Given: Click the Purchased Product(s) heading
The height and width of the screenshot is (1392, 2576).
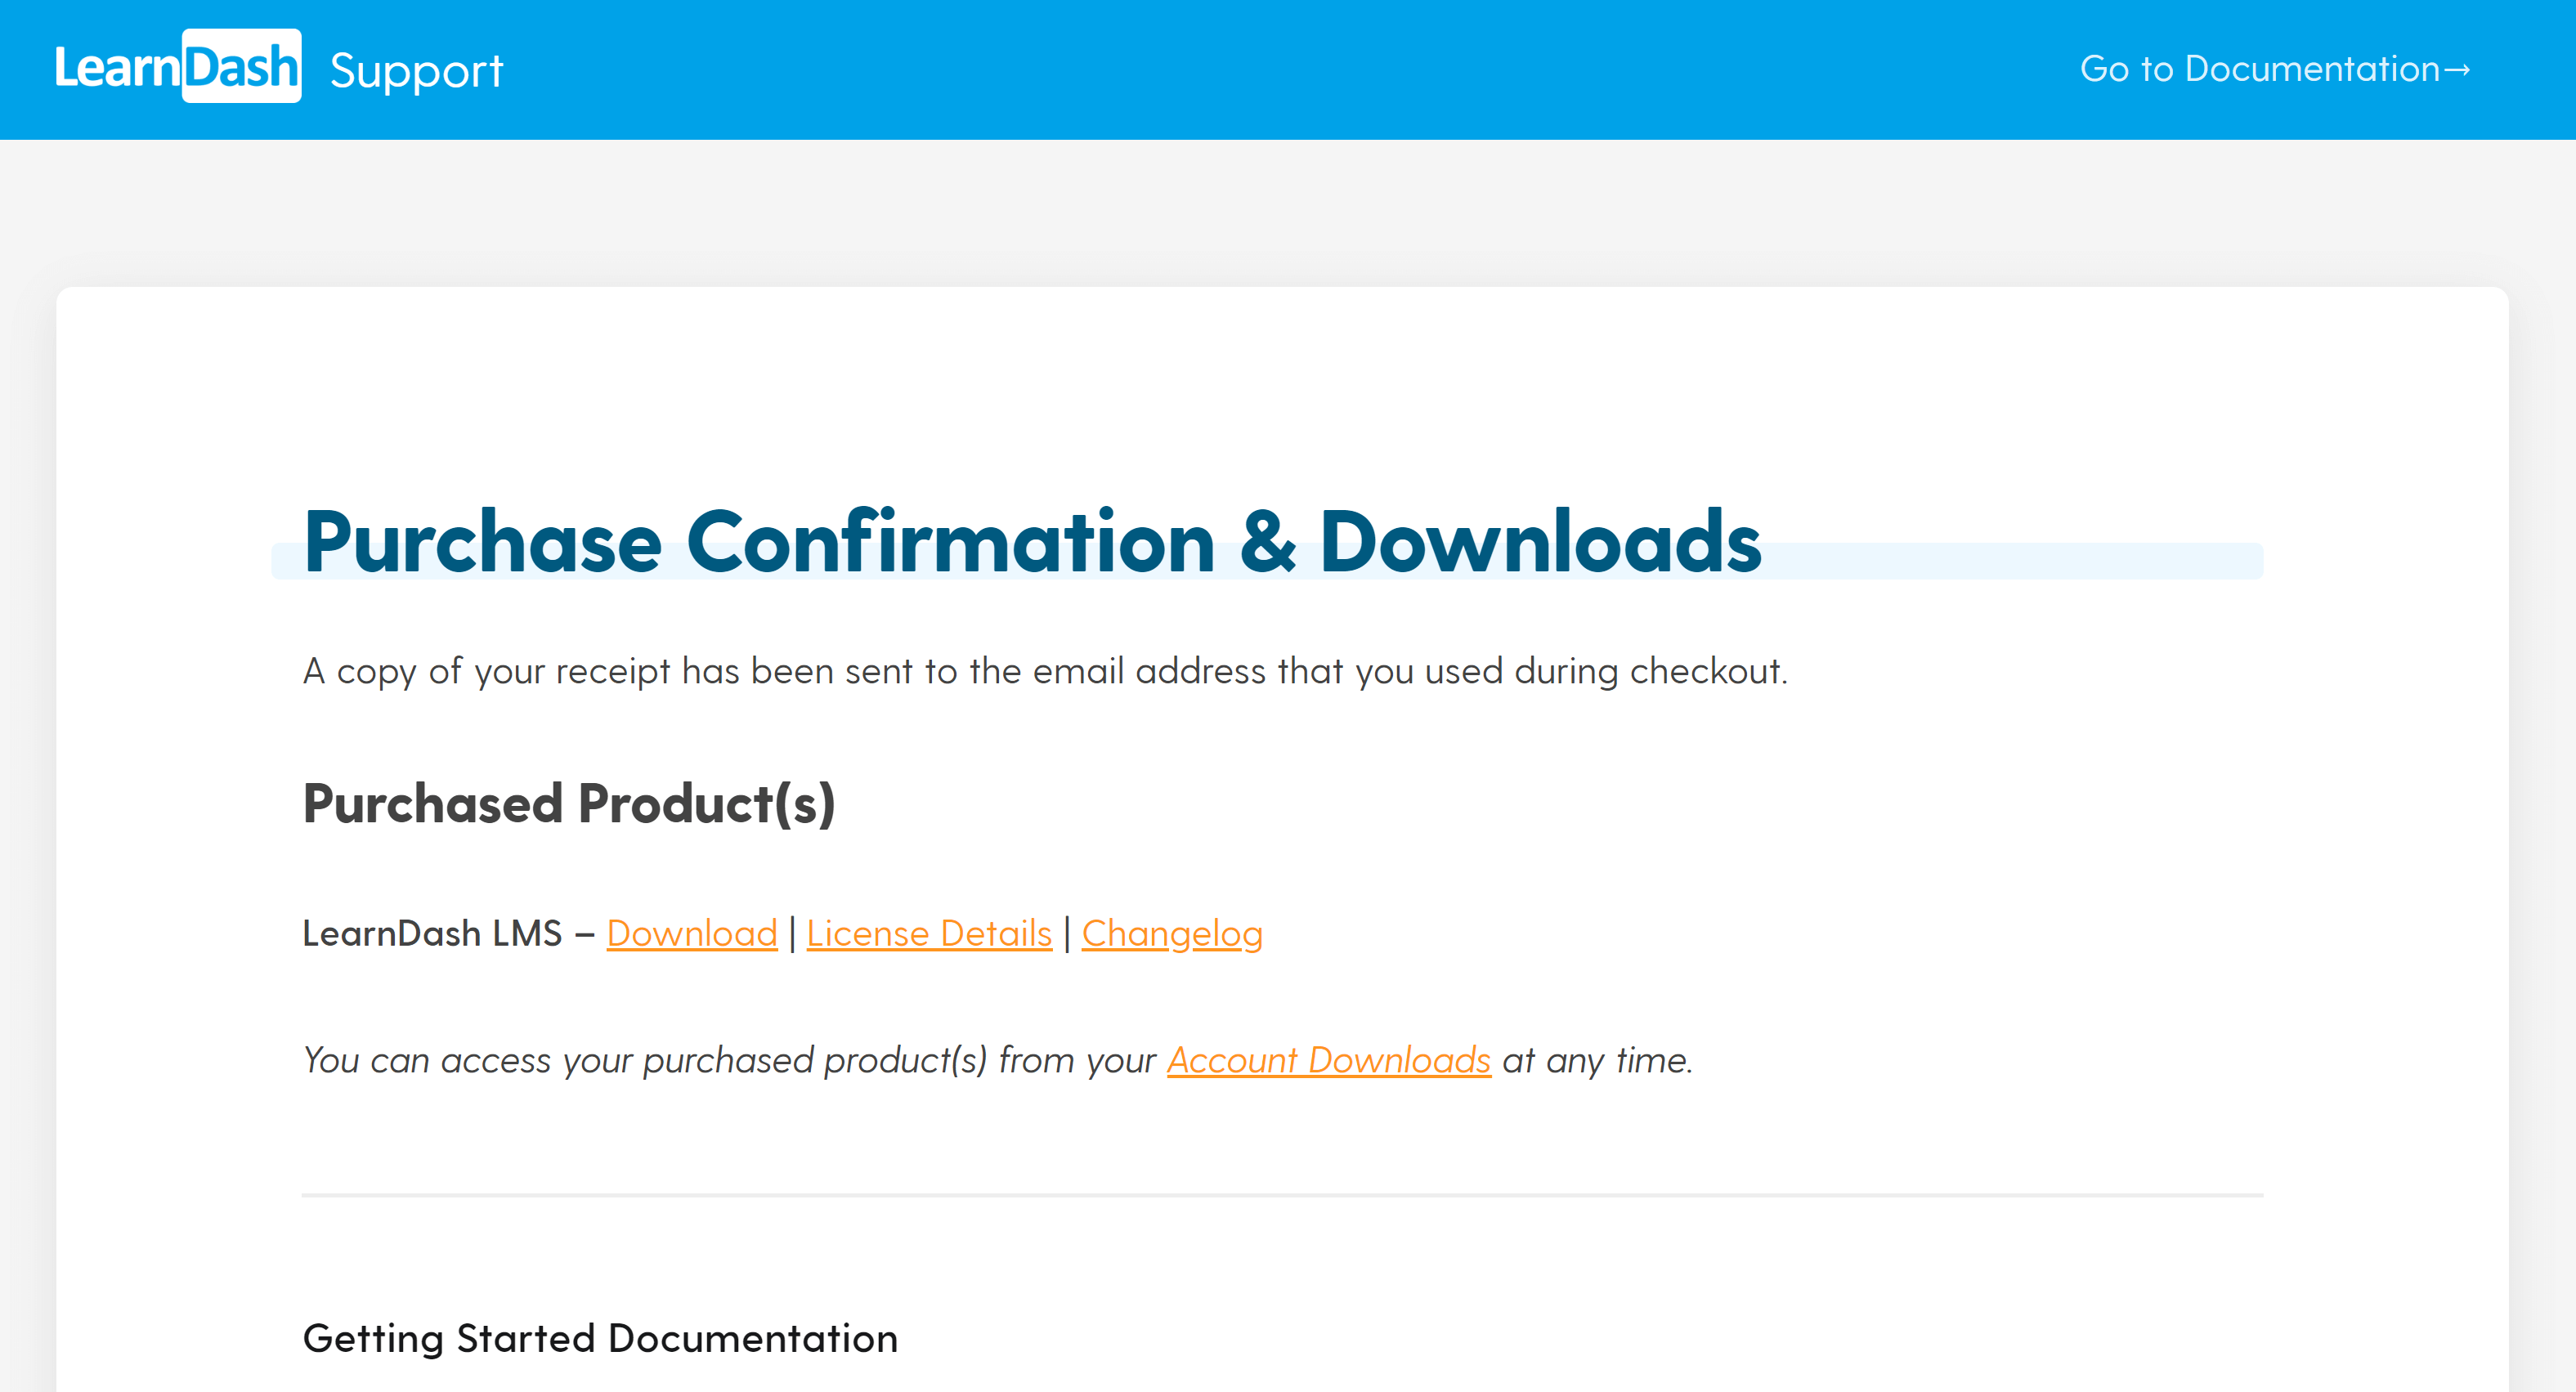Looking at the screenshot, I should point(569,804).
